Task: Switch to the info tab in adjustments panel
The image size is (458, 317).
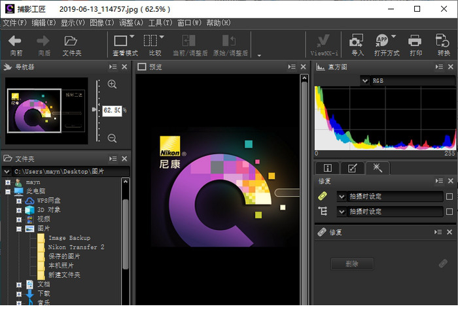Action: pos(328,168)
